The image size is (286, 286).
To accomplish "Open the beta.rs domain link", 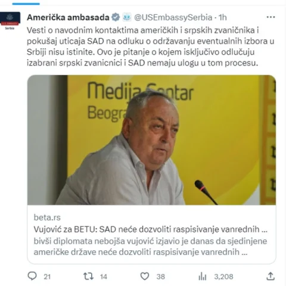I will coord(47,217).
